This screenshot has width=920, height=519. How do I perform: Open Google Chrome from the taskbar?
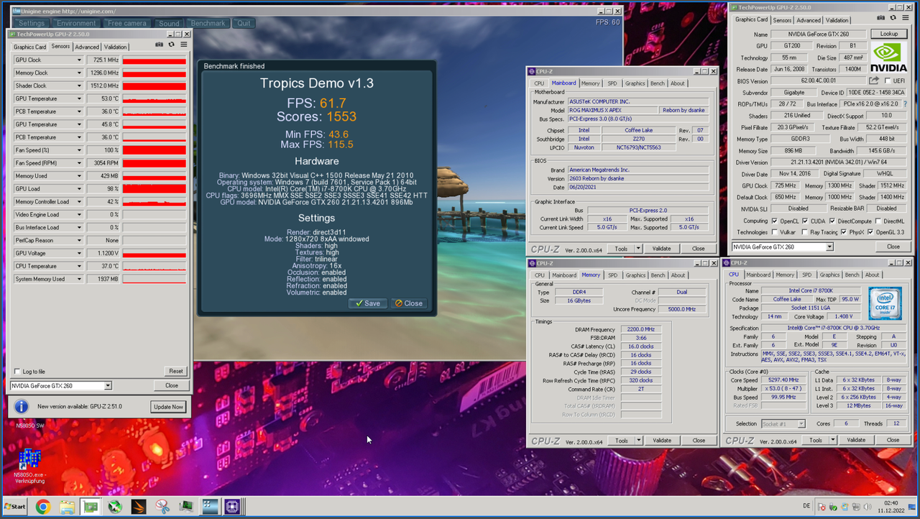coord(42,507)
